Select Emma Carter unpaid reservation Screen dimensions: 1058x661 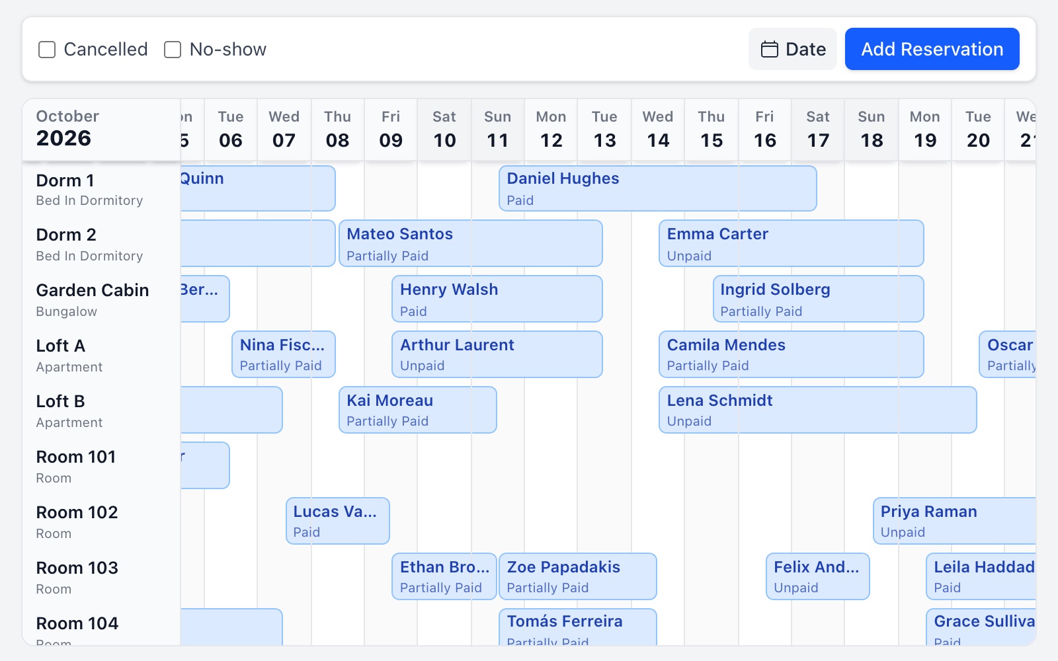point(792,244)
